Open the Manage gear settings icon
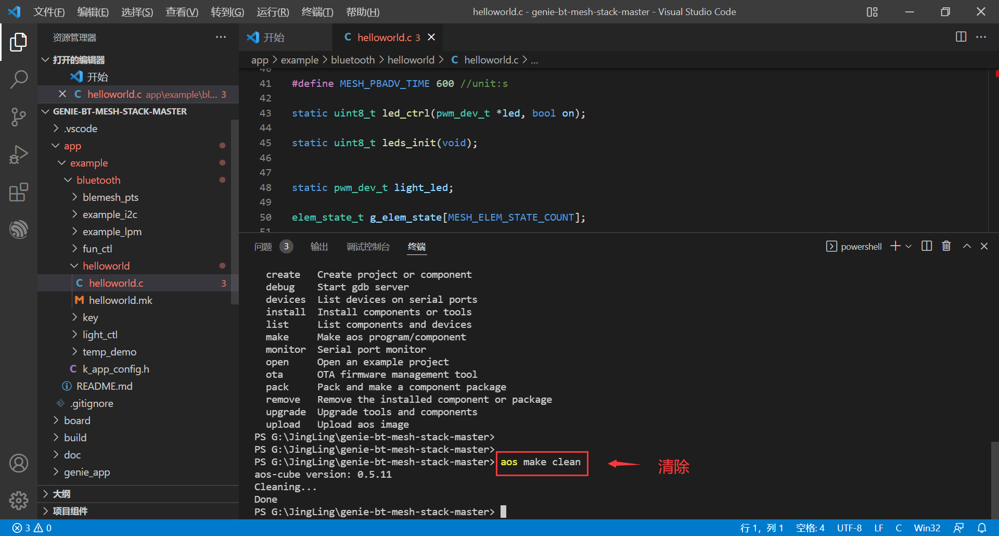Screen dimensions: 999x536 click(x=19, y=501)
